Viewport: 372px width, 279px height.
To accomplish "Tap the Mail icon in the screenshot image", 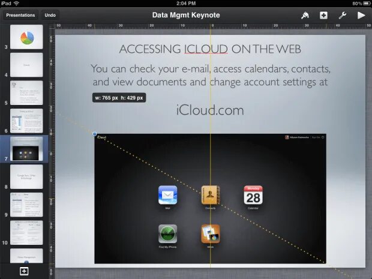I will [168, 195].
